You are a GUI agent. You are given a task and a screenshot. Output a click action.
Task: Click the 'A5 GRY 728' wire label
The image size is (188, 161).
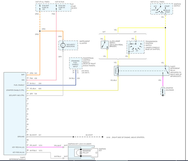click(x=32, y=94)
